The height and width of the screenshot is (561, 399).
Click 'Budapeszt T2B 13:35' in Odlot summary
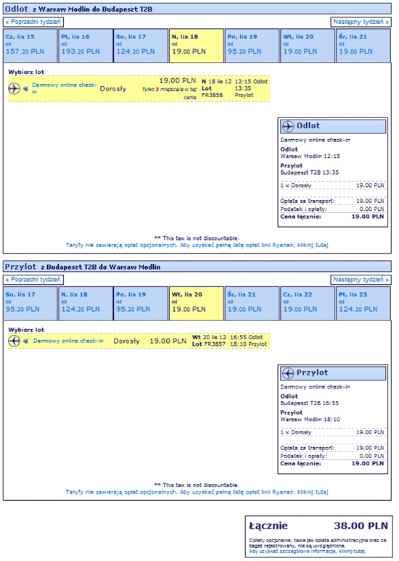310,173
